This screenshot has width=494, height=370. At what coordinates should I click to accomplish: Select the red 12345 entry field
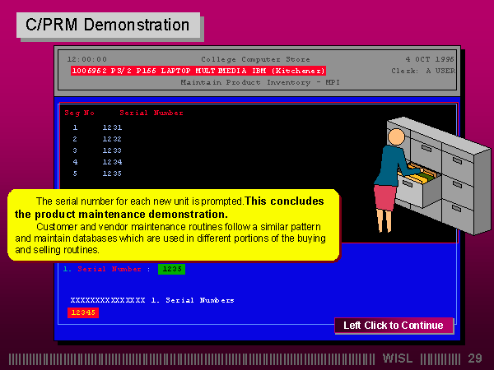[84, 312]
